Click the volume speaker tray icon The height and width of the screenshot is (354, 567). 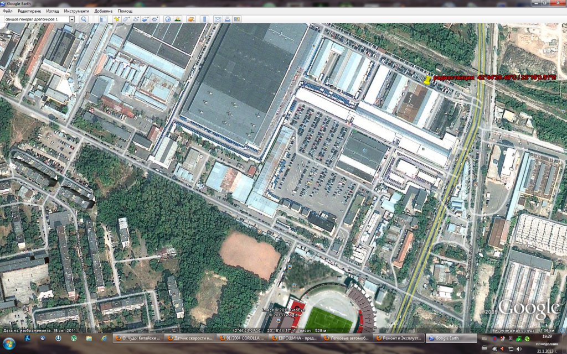point(519,348)
